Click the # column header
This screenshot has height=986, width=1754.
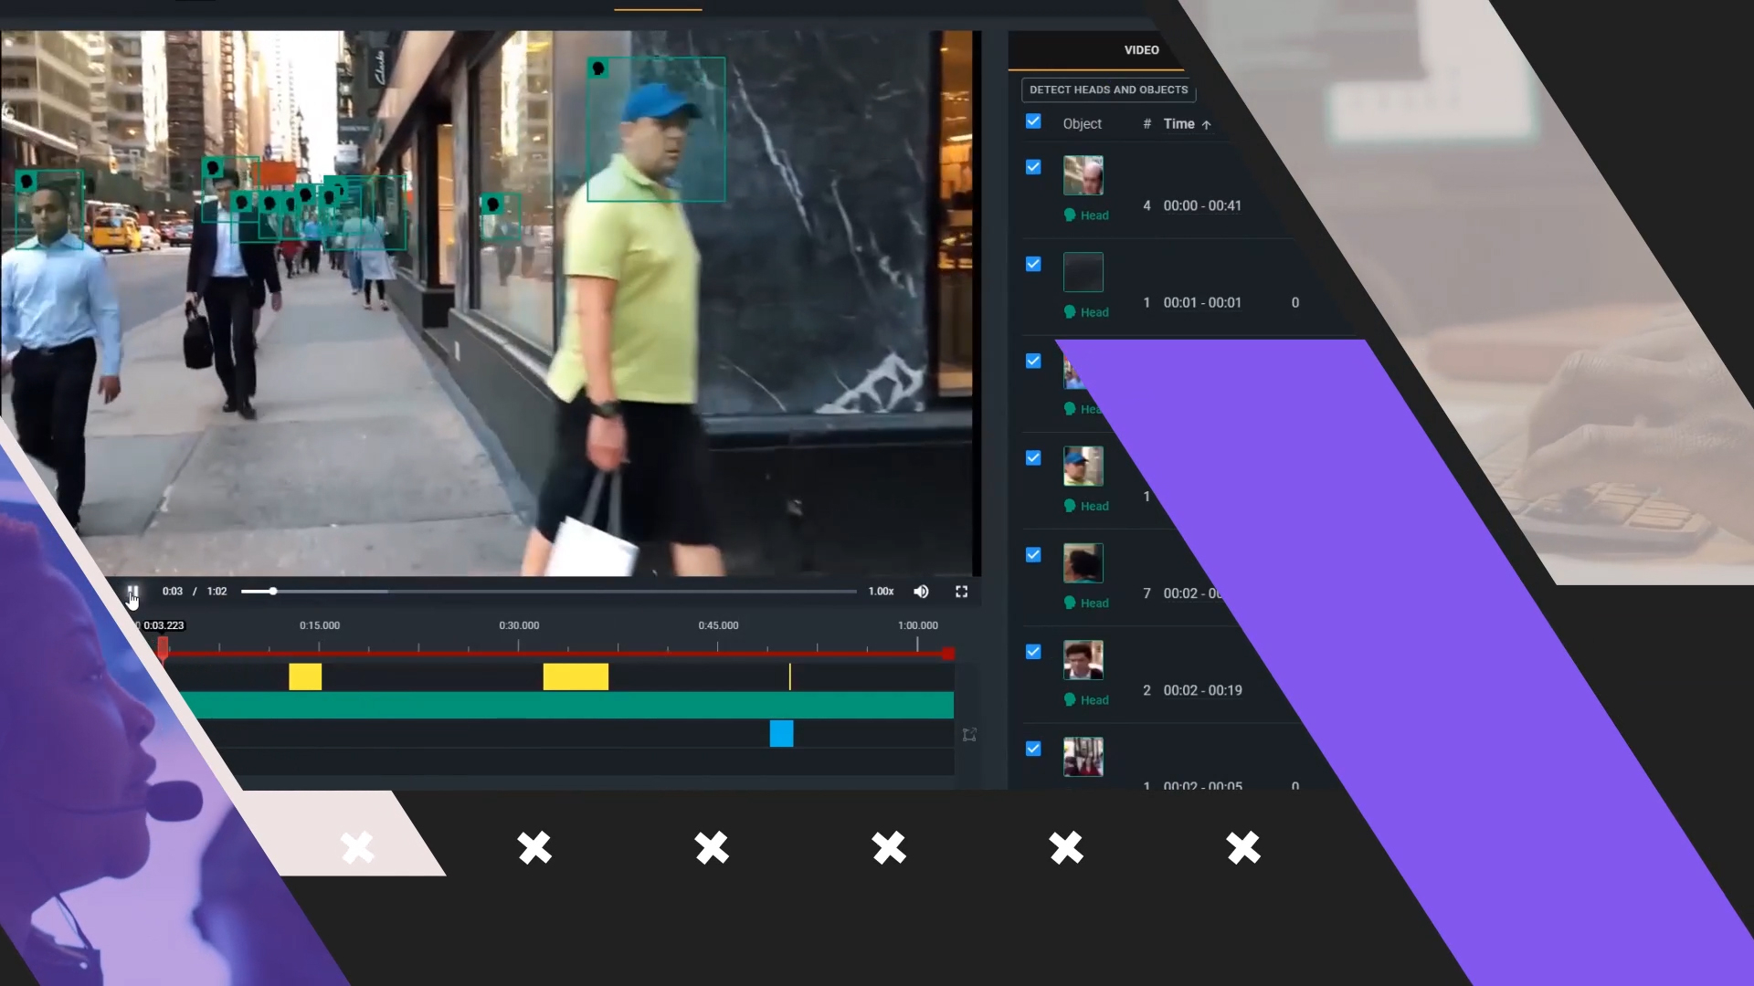tap(1146, 124)
